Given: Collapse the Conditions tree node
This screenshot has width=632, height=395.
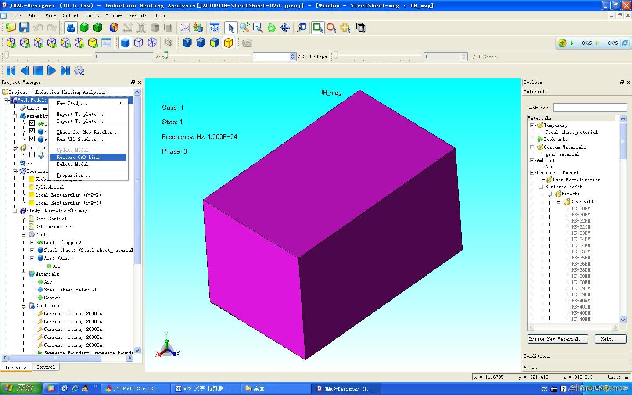Looking at the screenshot, I should (x=23, y=305).
